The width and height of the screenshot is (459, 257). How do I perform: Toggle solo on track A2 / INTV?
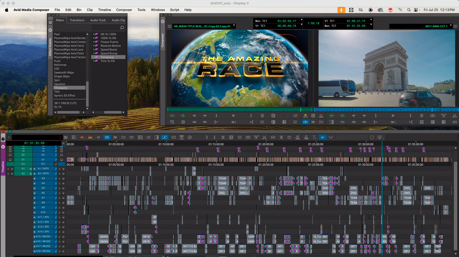60,174
